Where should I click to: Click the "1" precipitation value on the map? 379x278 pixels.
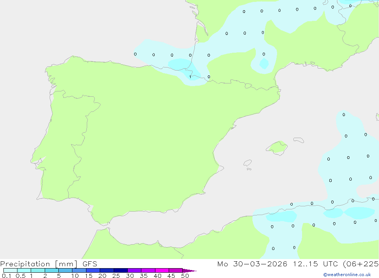point(190,77)
